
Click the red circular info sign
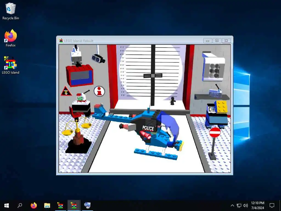(99, 91)
